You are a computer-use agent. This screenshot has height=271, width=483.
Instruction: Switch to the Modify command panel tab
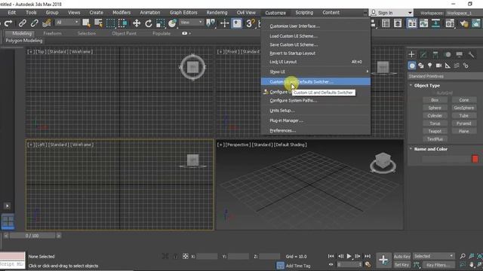(423, 55)
